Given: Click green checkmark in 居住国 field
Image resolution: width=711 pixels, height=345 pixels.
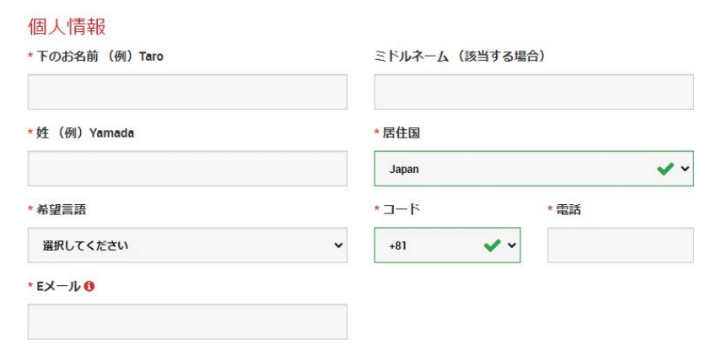Looking at the screenshot, I should (665, 169).
